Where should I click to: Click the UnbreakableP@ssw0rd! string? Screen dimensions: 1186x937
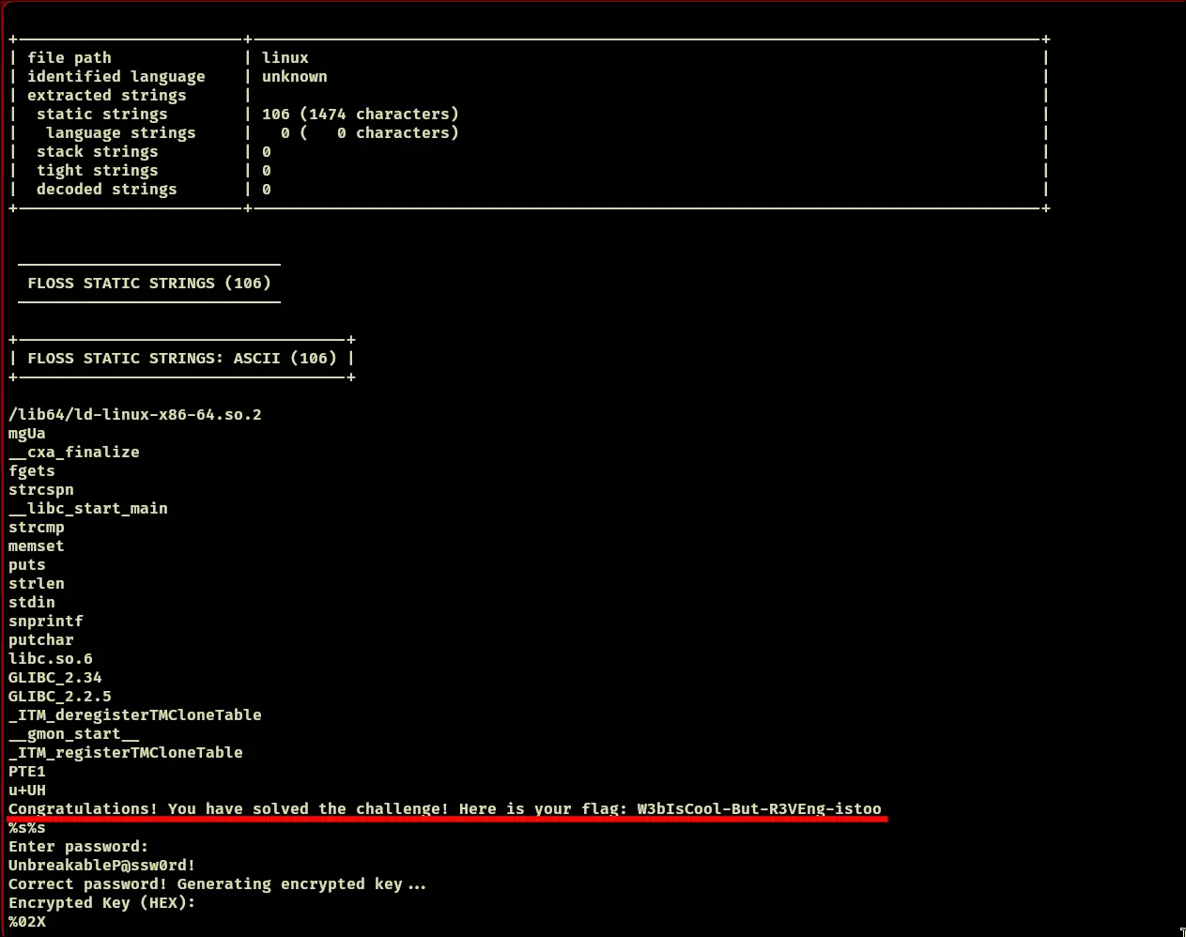(x=101, y=865)
